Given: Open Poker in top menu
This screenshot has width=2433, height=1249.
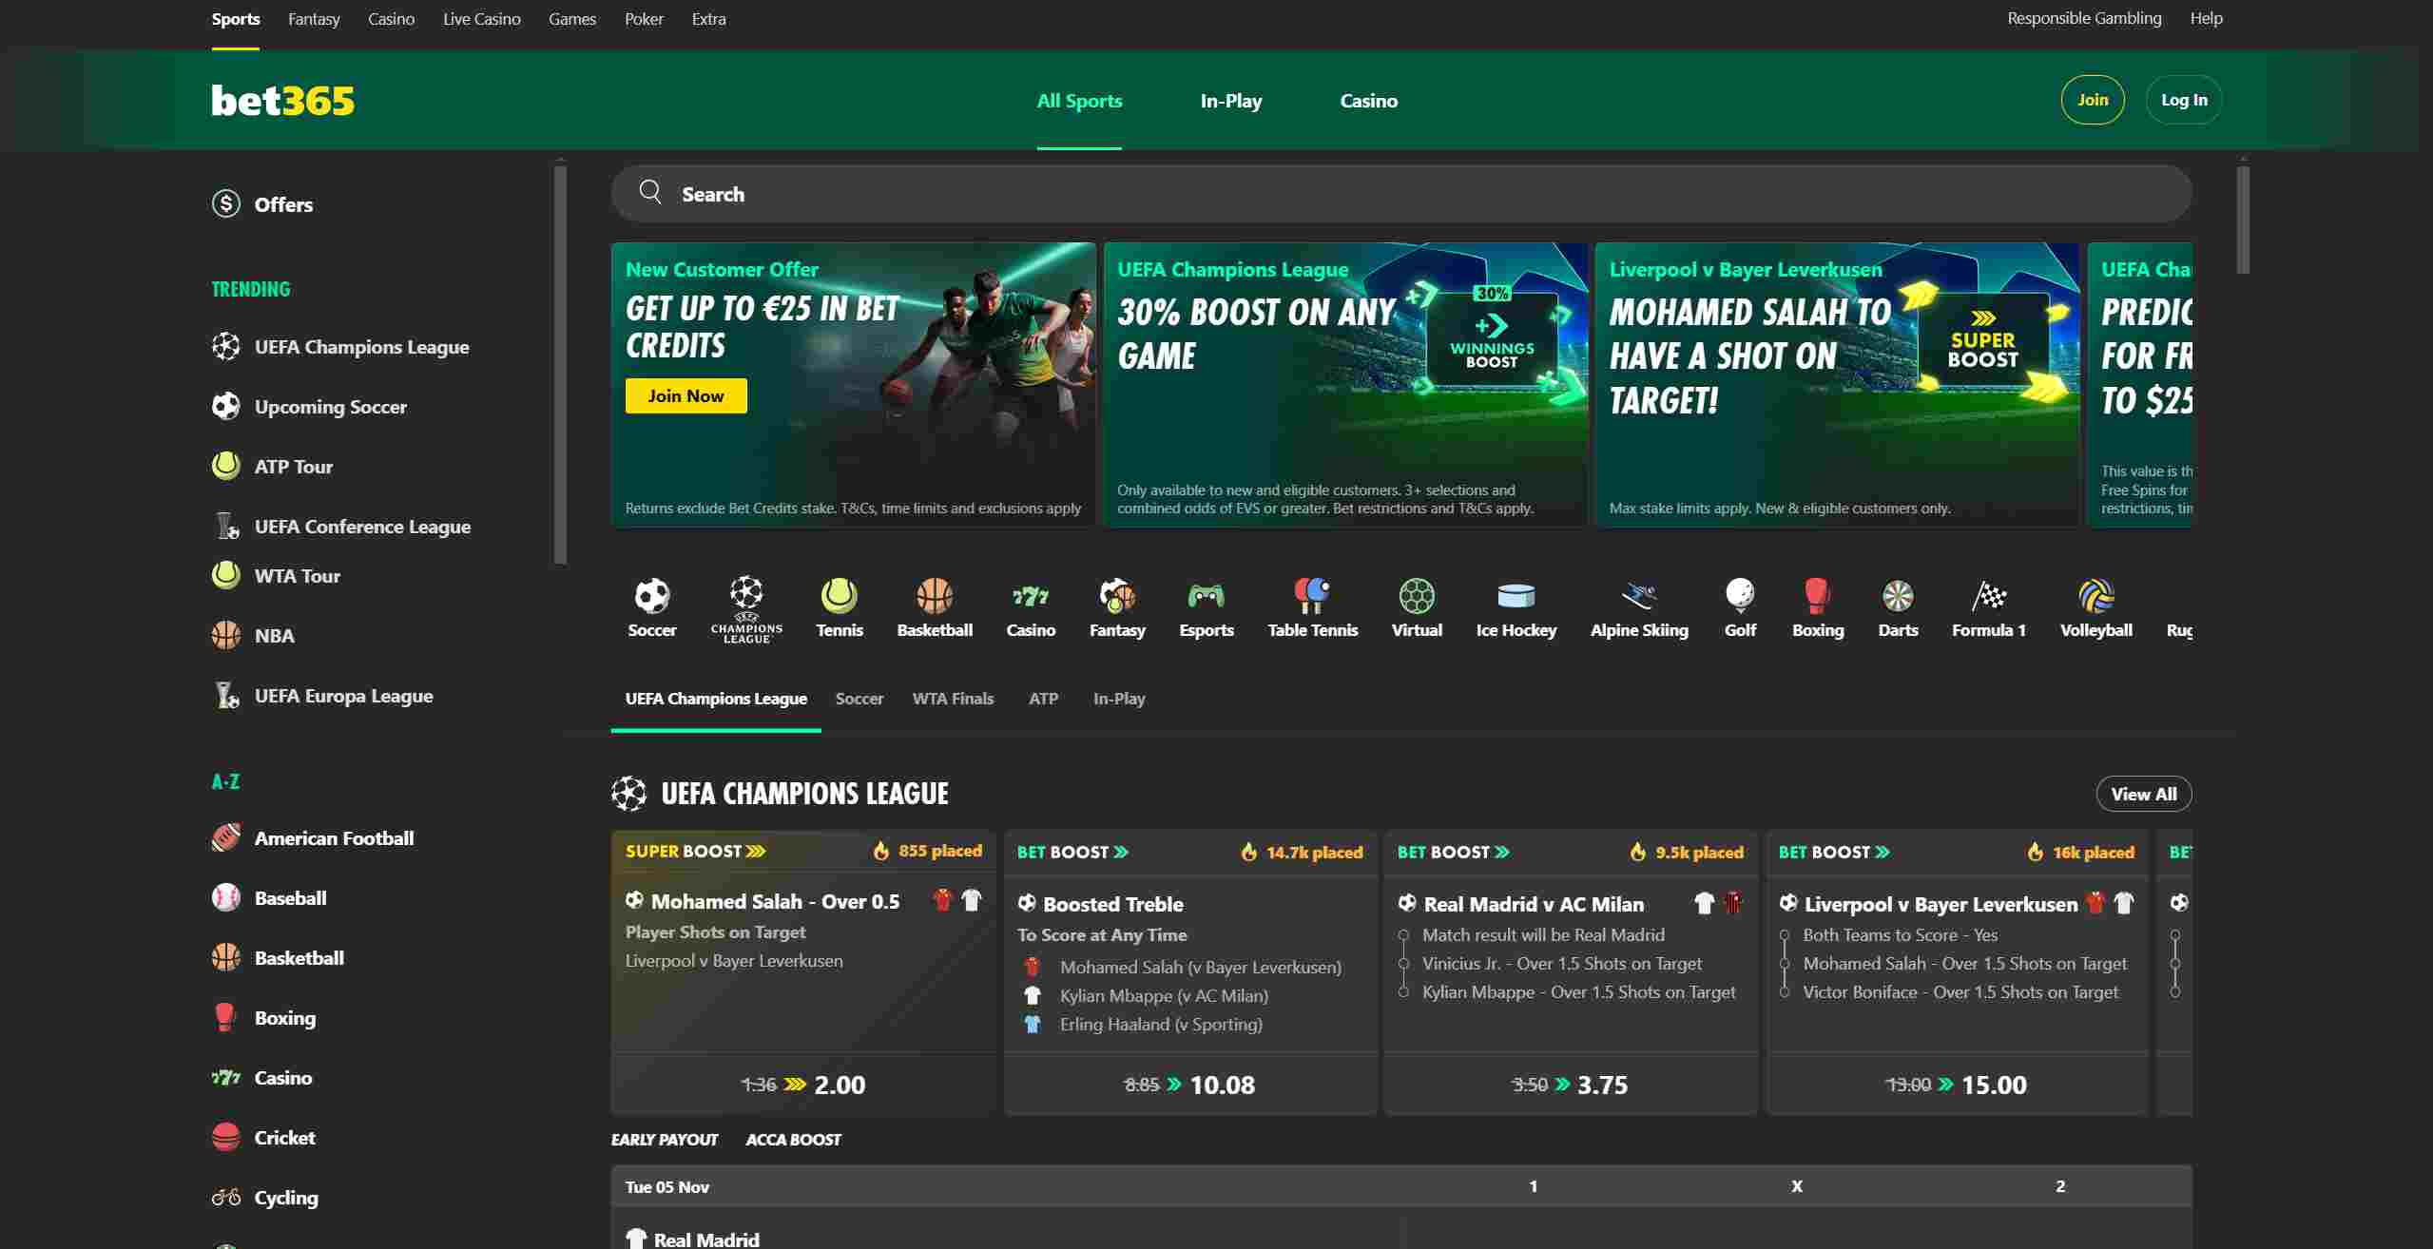Looking at the screenshot, I should [644, 18].
